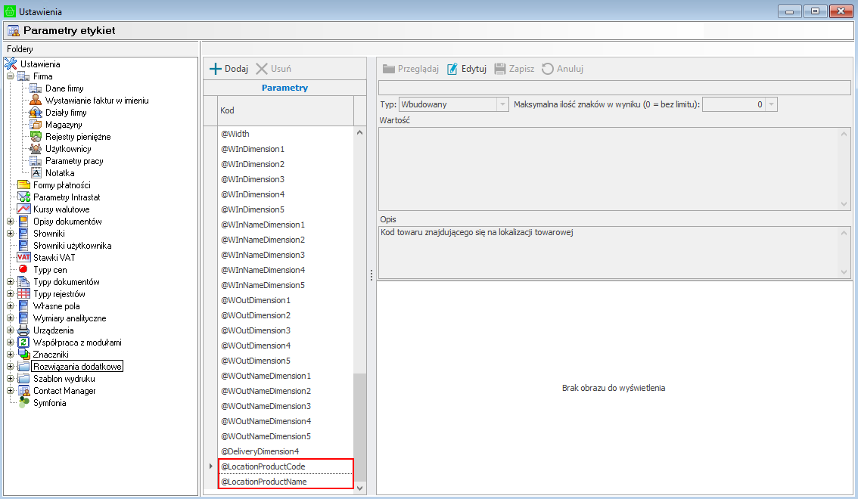
Task: Expand the Rozwiązania dodatkowe node
Action: click(11, 367)
